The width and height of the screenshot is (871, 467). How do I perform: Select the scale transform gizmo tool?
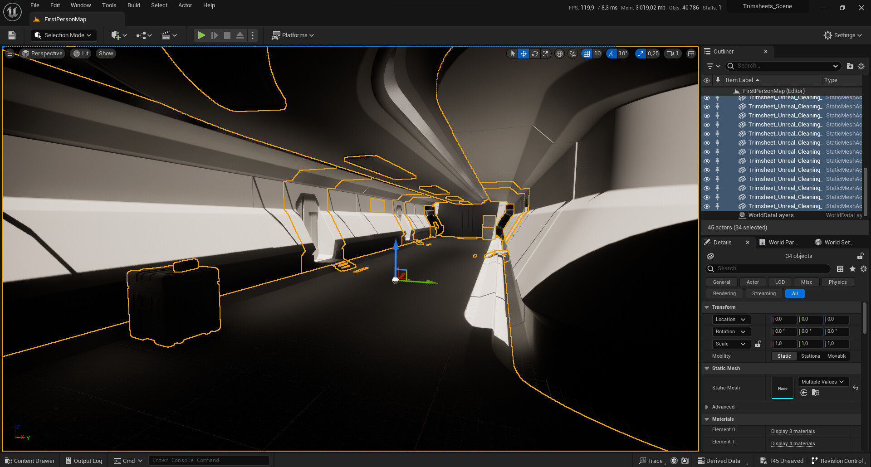(x=546, y=54)
